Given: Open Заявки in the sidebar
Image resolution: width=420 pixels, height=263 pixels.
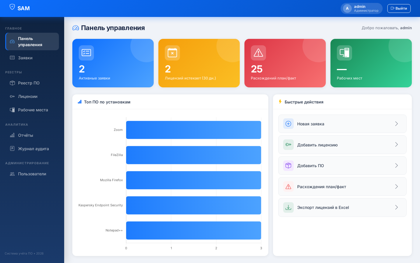Looking at the screenshot, I should (x=32, y=58).
